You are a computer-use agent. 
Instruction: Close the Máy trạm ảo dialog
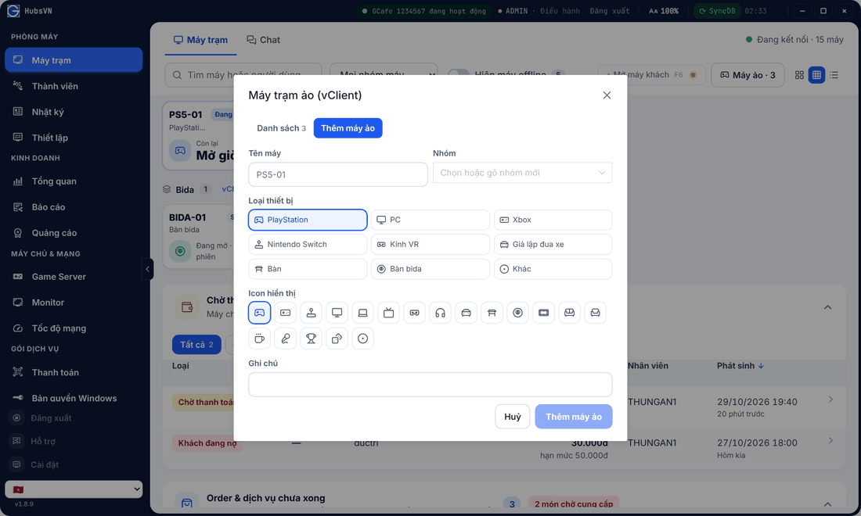(607, 95)
